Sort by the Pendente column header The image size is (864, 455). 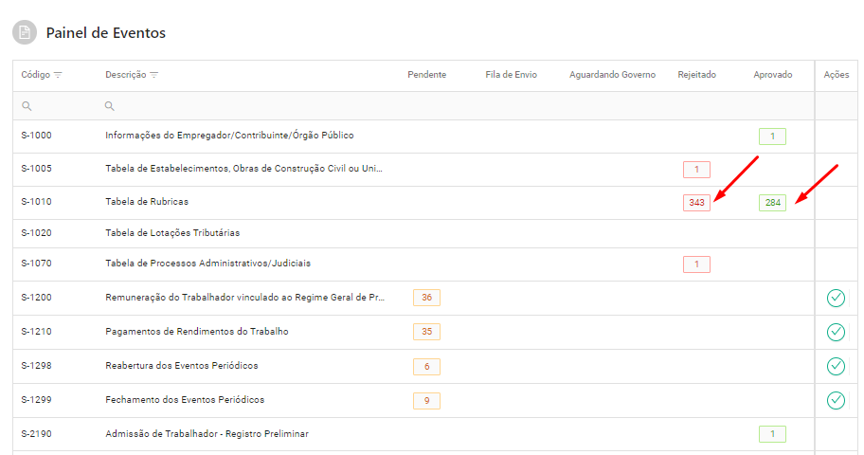tap(426, 75)
